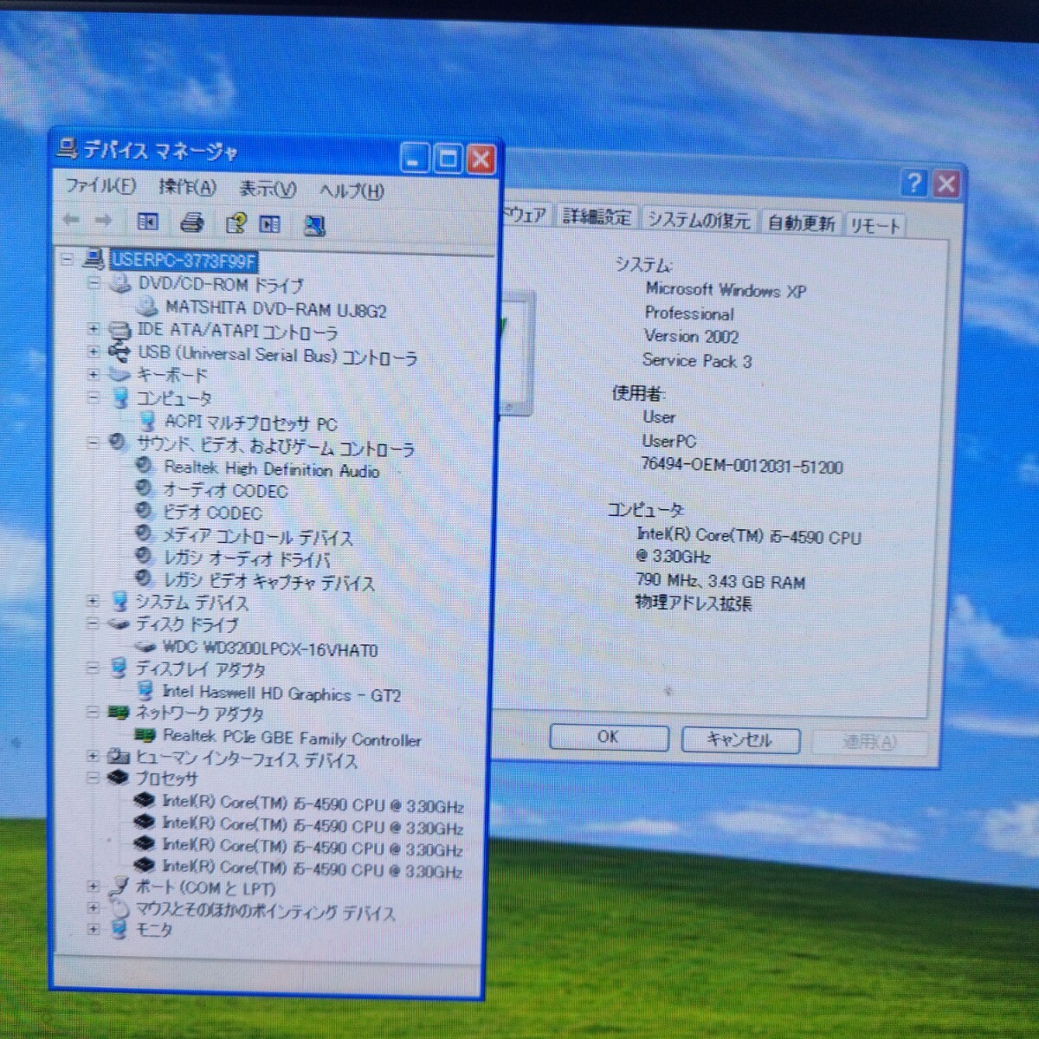Screen dimensions: 1039x1039
Task: Click the Properties toolbar icon
Action: click(x=270, y=224)
